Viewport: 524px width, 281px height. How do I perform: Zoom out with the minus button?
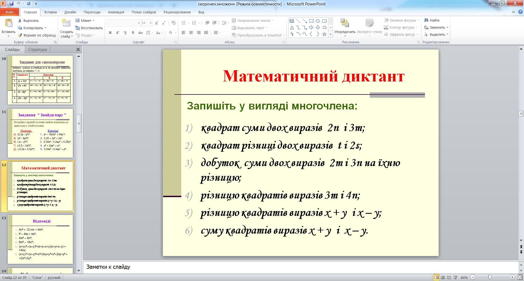[473, 277]
